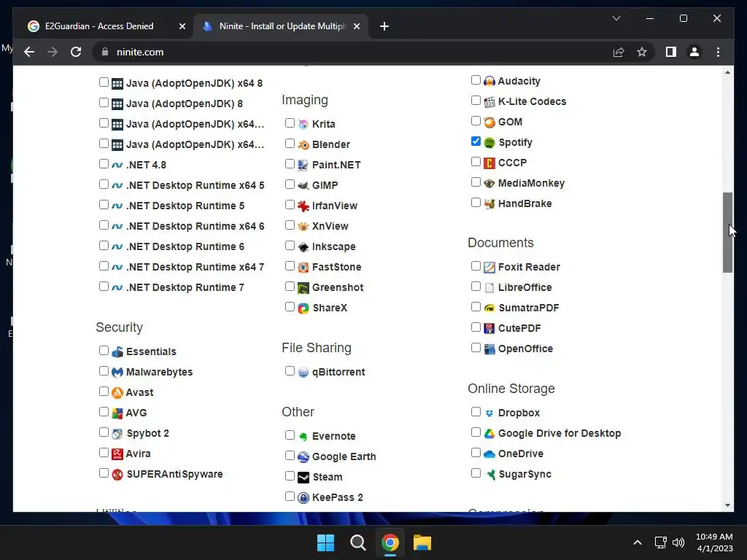Viewport: 747px width, 560px height.
Task: Click the OneDrive cloud icon
Action: 489,454
